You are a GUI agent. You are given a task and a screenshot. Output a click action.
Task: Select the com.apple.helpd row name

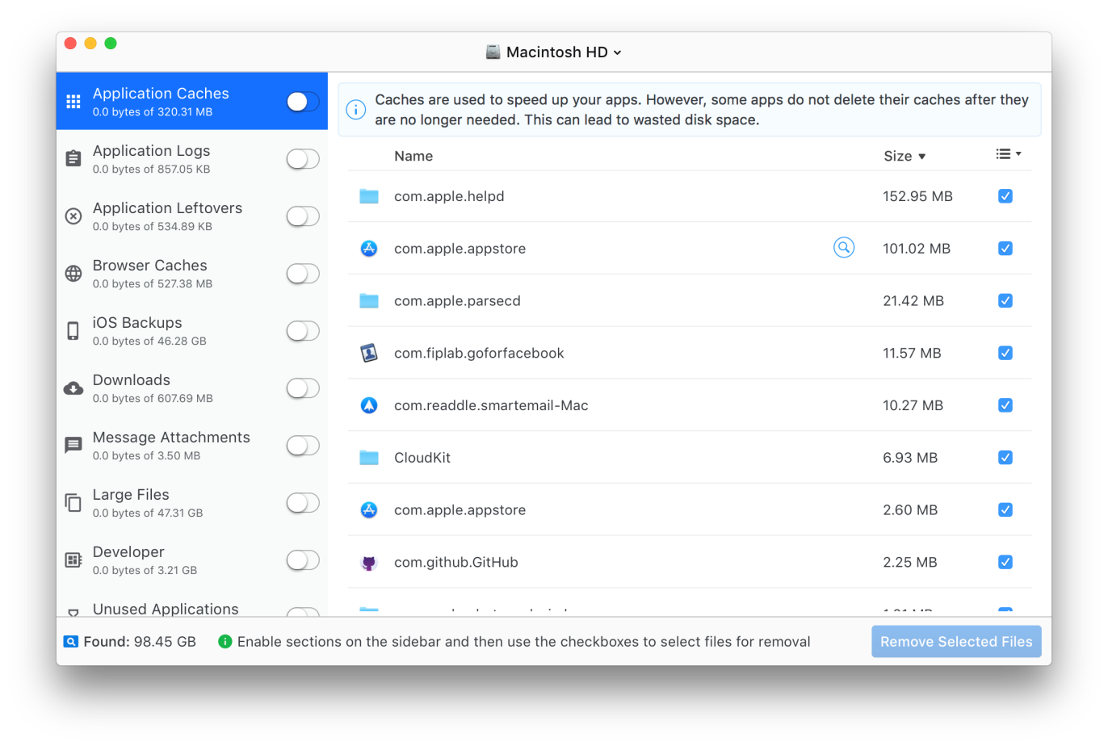pos(449,197)
